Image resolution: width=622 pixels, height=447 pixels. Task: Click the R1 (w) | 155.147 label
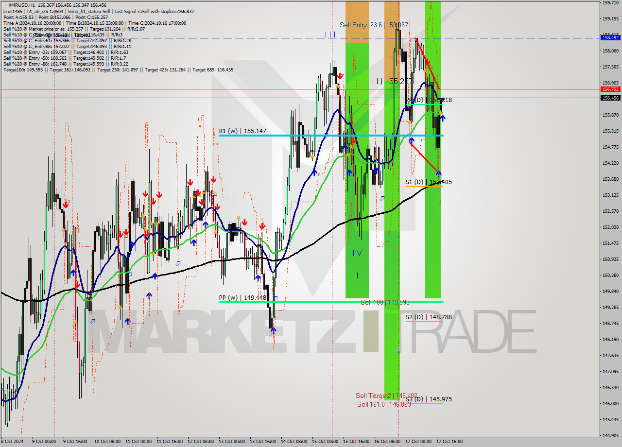[x=242, y=131]
